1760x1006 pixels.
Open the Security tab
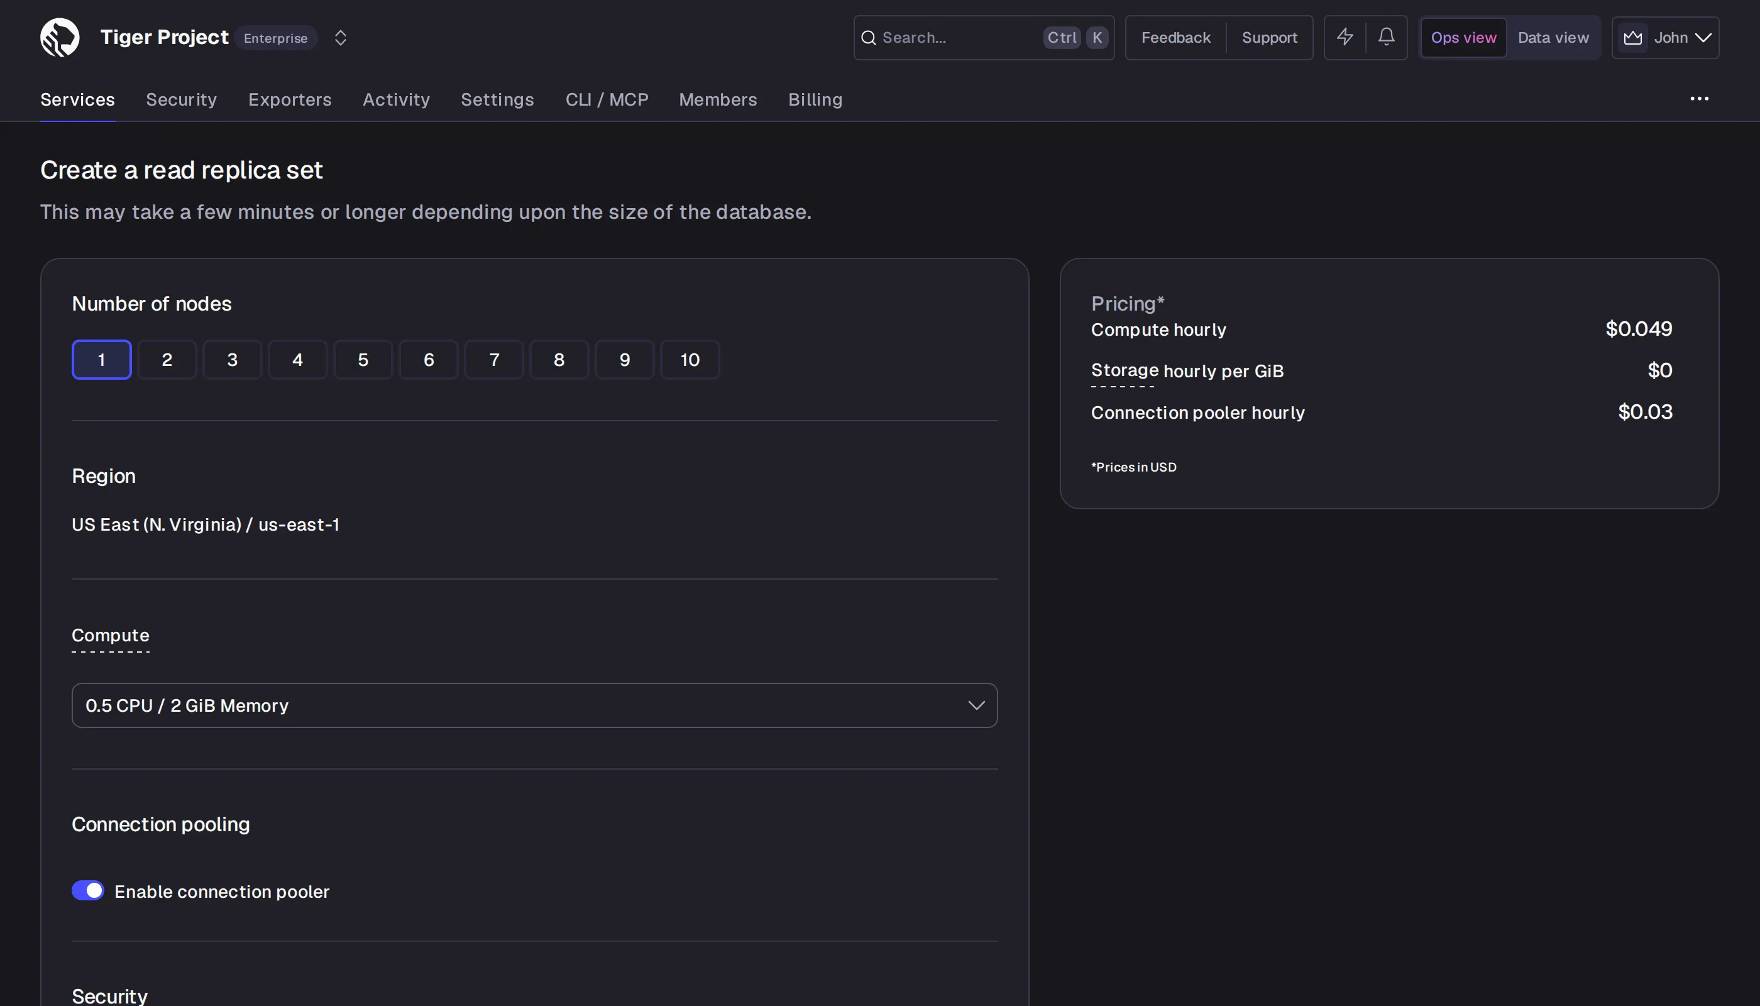[181, 99]
